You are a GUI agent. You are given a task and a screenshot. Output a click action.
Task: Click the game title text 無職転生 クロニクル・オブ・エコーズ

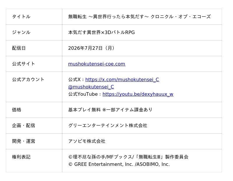pos(140,17)
